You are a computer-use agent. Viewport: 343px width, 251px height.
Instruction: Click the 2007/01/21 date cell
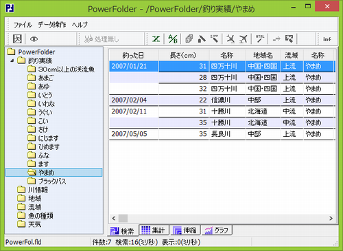click(x=134, y=66)
